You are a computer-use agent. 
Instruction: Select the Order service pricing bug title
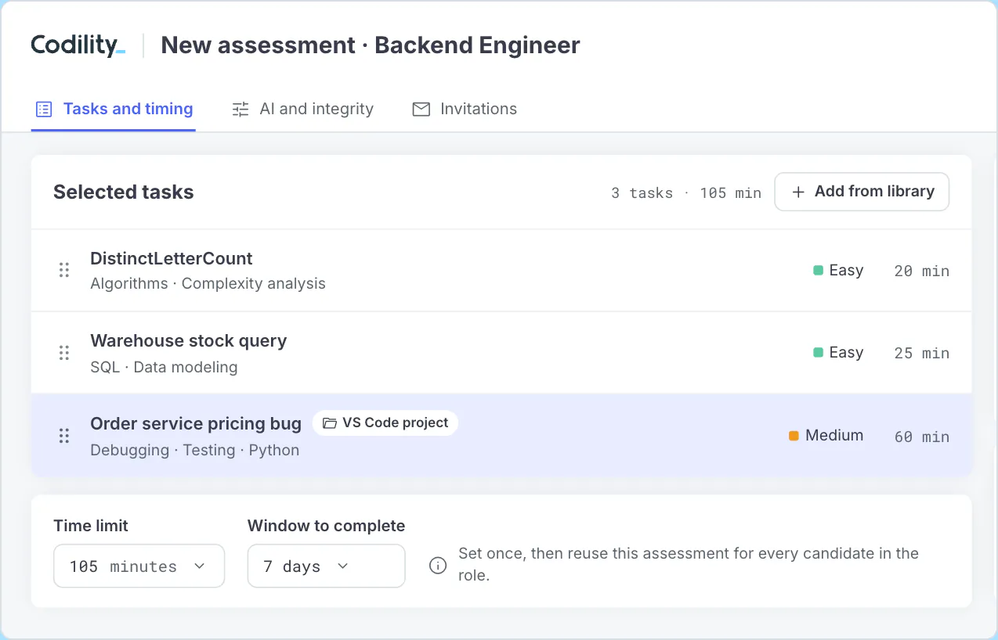point(196,423)
